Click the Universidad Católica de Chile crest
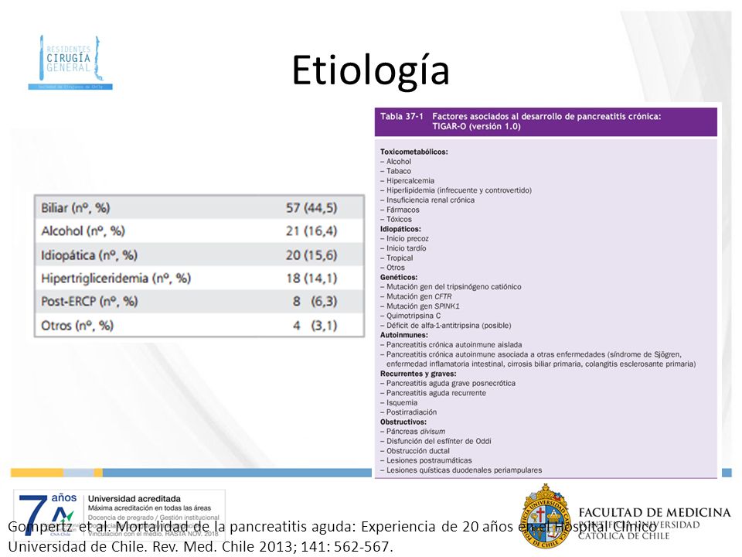Screen dimensions: 742x557 pyautogui.click(x=545, y=516)
